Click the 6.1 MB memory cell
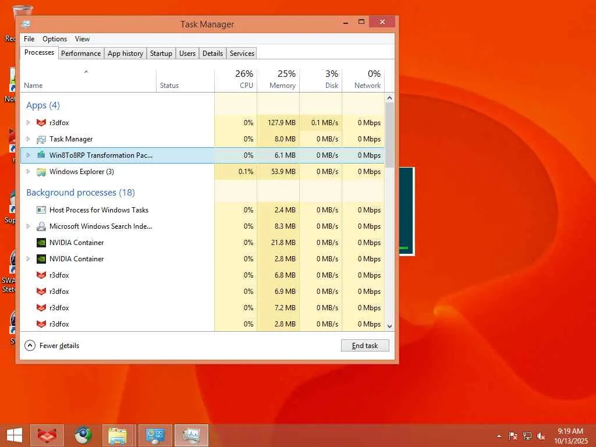 [x=278, y=155]
